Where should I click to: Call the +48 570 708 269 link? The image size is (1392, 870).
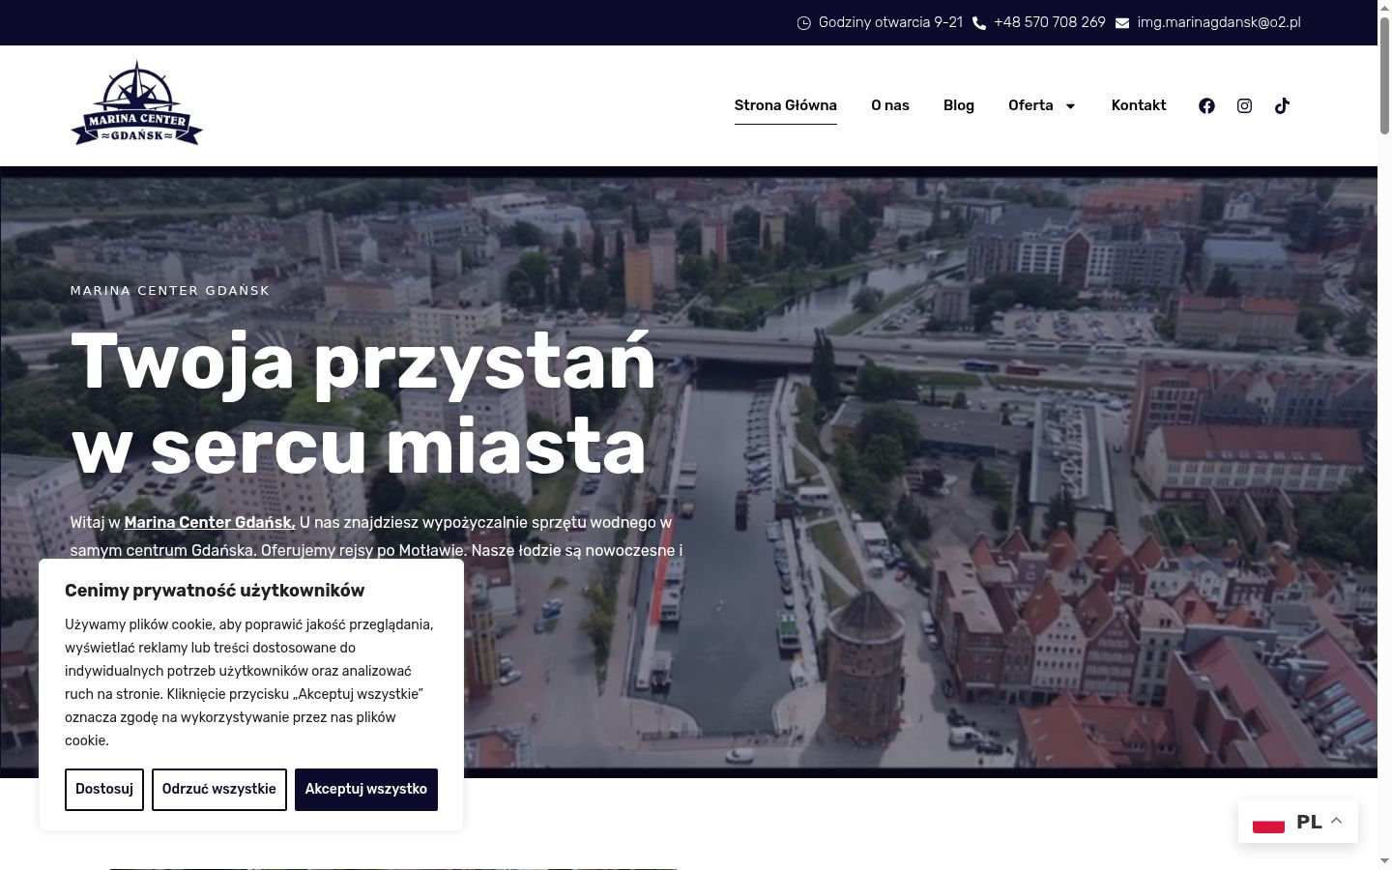1050,22
